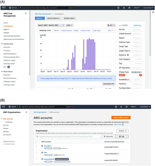Viewport: 155px width, 166px height.
Task: Collapse Reservations section
Action: [2, 71]
